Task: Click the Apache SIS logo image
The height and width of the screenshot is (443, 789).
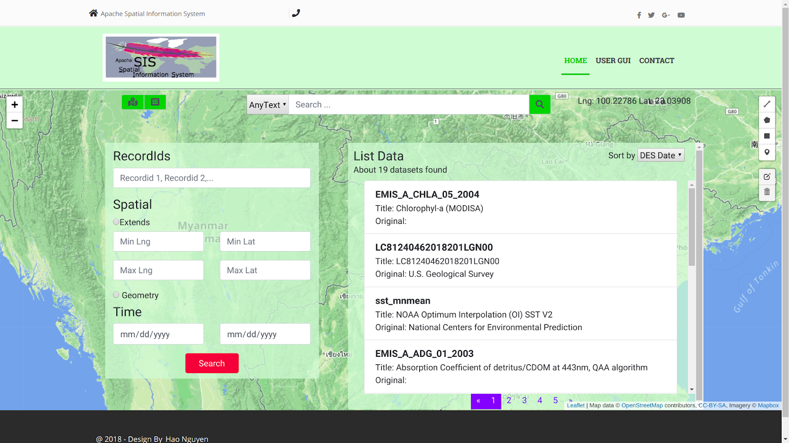Action: 161,57
